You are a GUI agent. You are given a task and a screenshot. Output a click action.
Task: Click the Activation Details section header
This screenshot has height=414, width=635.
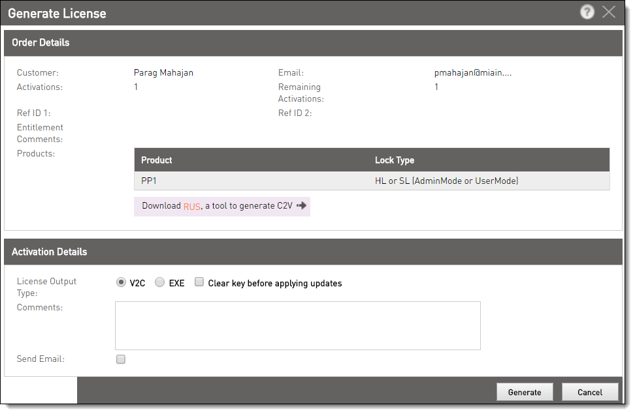(x=313, y=252)
